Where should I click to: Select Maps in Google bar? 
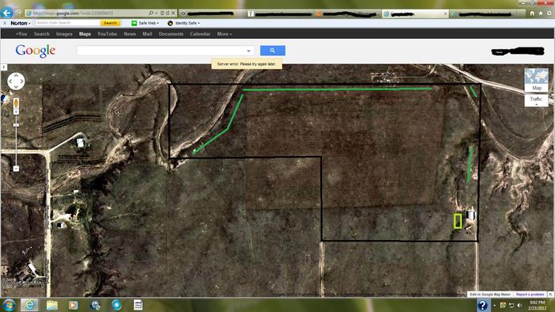tap(85, 34)
